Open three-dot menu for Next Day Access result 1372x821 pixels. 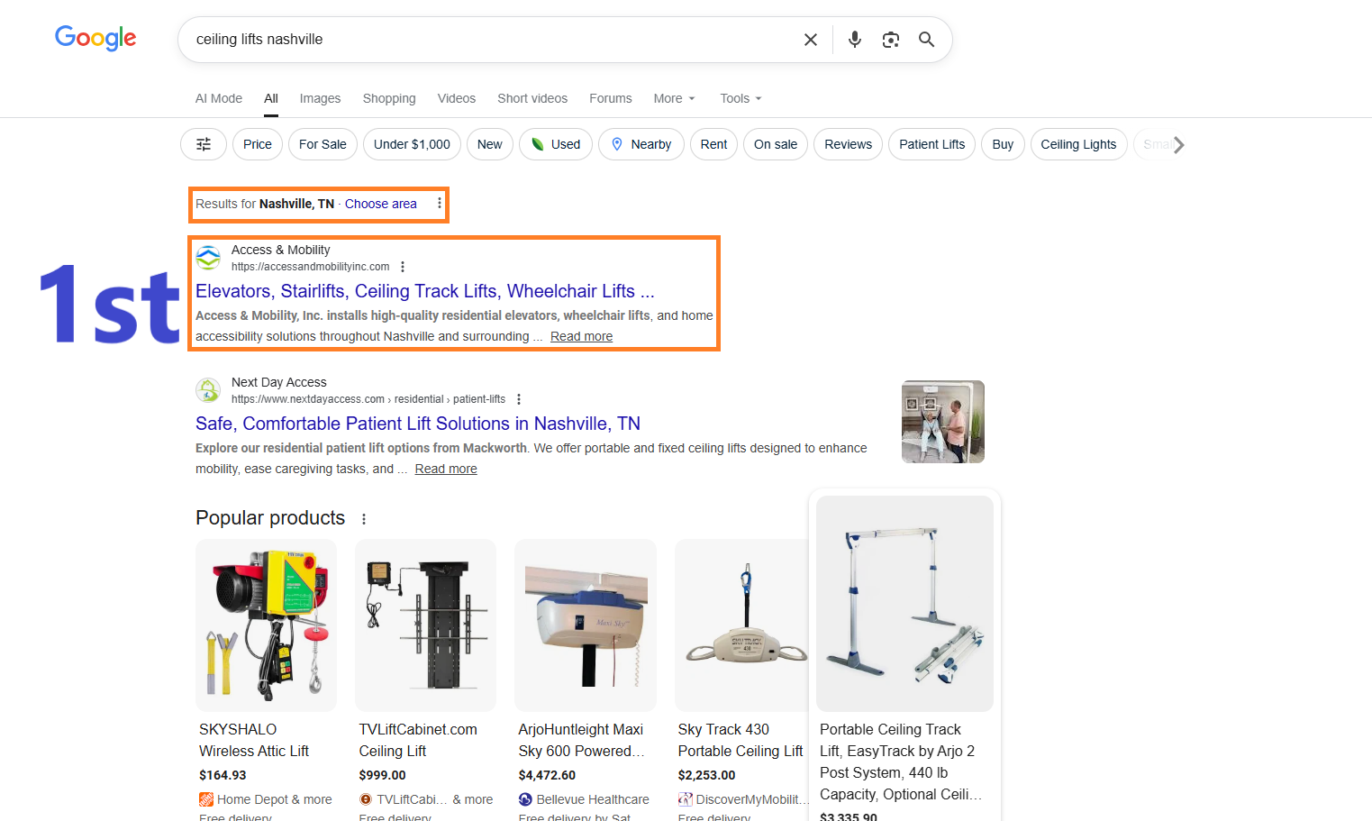[x=519, y=399]
